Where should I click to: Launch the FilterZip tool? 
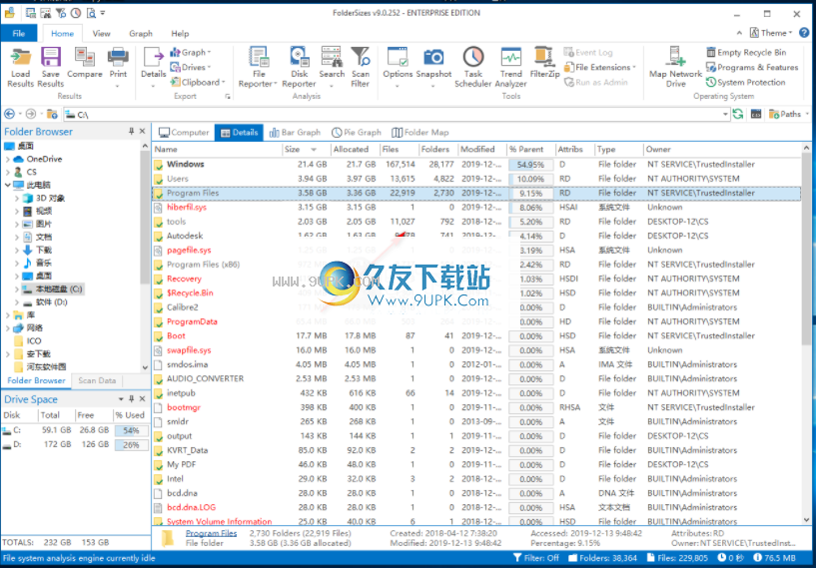tap(544, 64)
